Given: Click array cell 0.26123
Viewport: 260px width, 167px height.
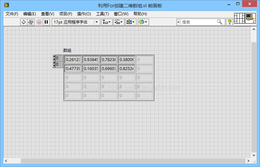Looking at the screenshot, I should tap(73, 60).
